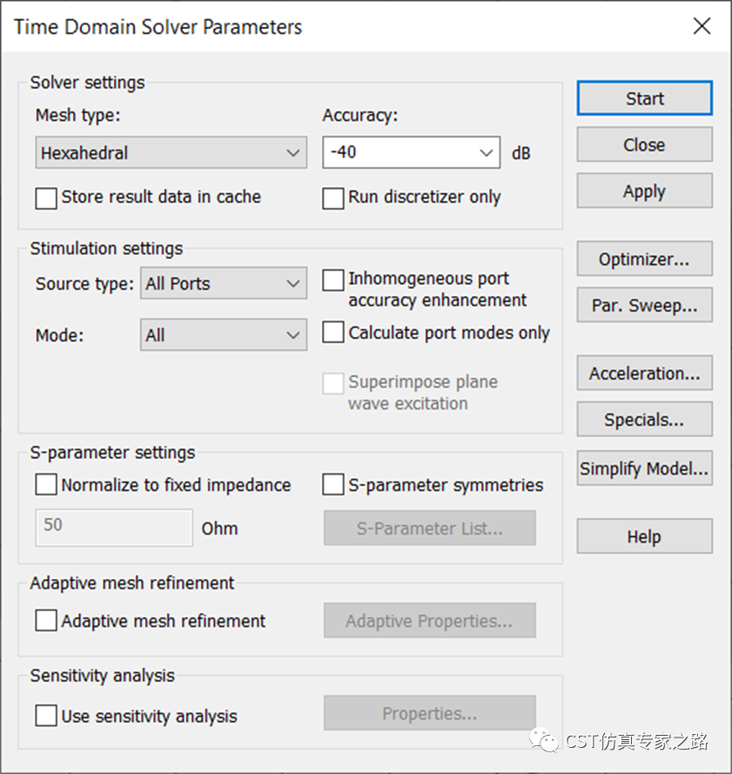Open the Accuracy dB dropdown
732x774 pixels.
(411, 152)
